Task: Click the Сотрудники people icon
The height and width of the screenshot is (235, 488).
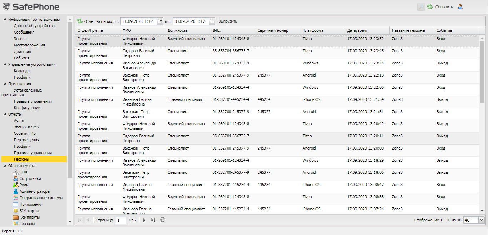Action: click(x=15, y=178)
